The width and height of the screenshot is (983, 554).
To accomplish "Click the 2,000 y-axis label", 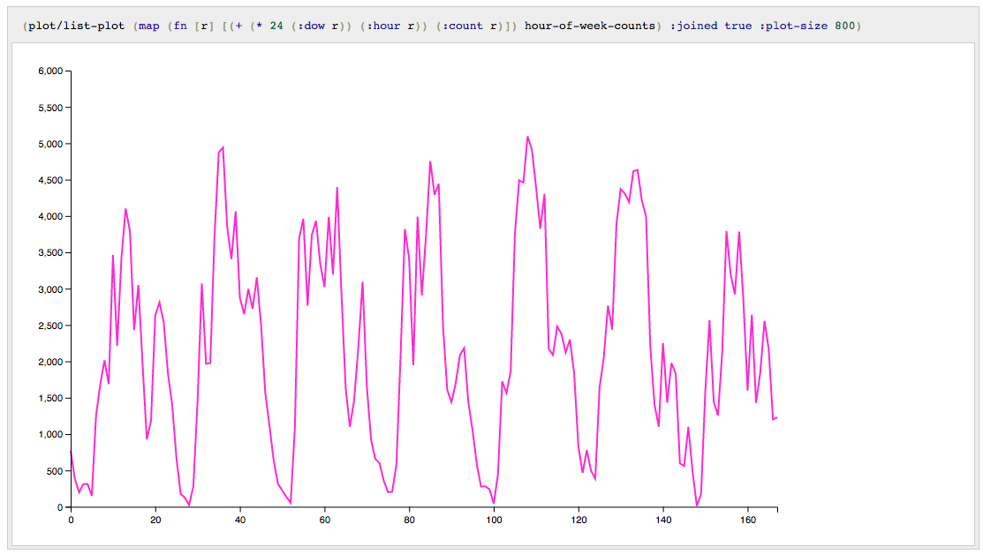I will point(50,362).
